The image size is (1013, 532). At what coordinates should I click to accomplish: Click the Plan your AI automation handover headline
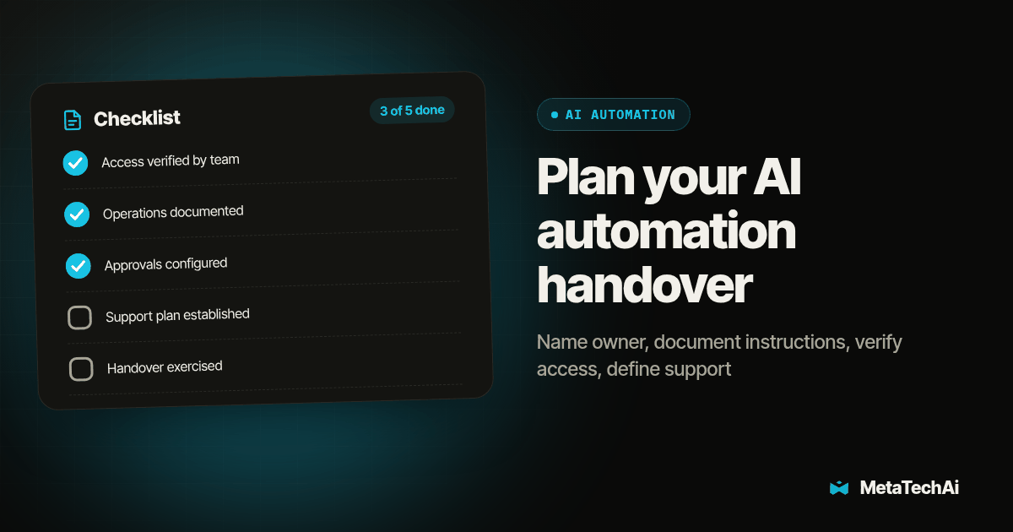[x=669, y=231]
